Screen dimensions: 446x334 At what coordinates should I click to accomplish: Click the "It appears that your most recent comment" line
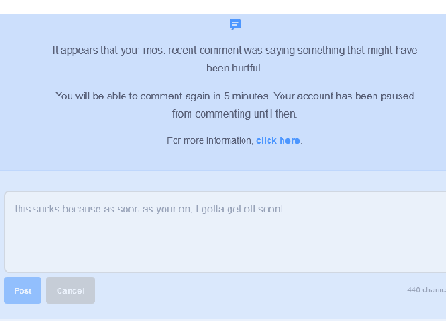tap(234, 50)
